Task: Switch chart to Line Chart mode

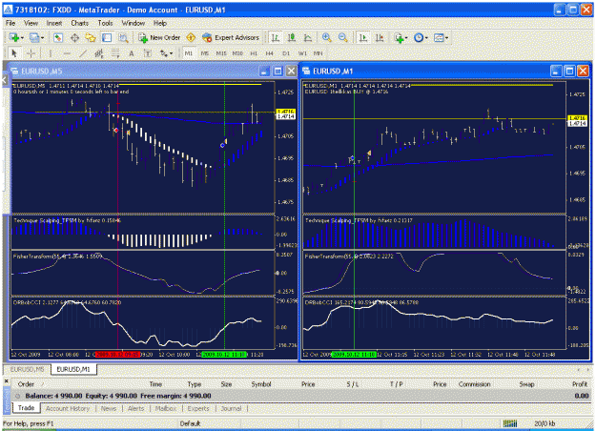Action: pos(308,37)
